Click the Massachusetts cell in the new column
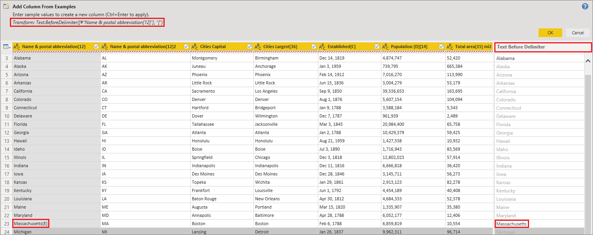 click(511, 224)
